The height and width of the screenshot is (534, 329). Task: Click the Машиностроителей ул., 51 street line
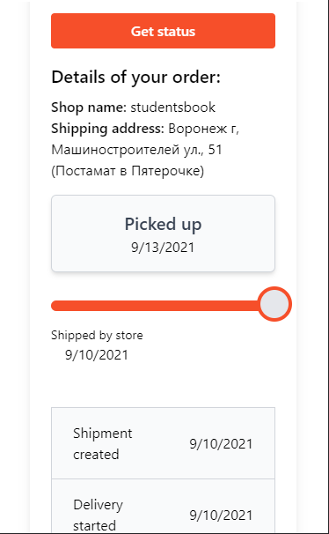136,150
